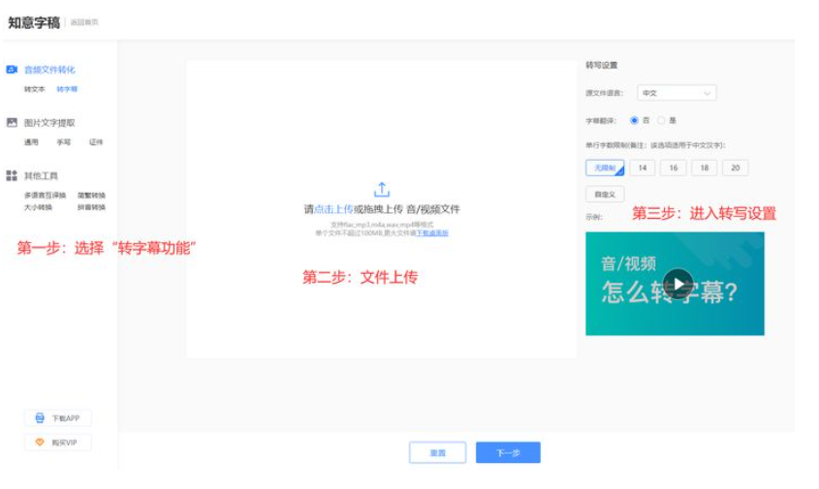
Task: Click the 下载APP button
Action: [58, 418]
